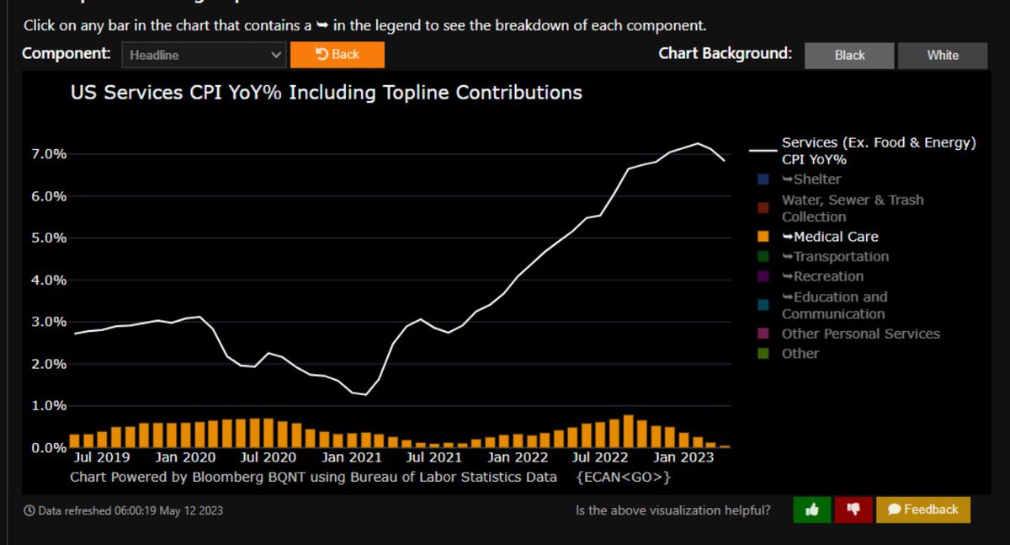Screen dimensions: 1010x545
Task: Click the purple Recreation legend square
Action: [x=764, y=276]
